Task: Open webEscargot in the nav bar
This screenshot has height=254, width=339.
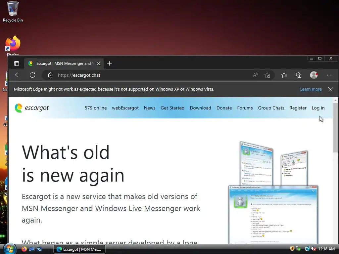Action: [125, 108]
